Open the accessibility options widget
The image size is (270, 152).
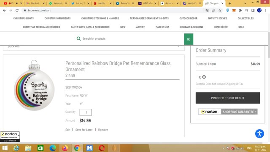point(259,133)
